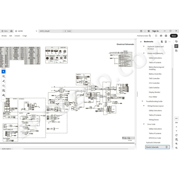
Task: Open more tools ellipsis in quick toolbar
Action: point(4,100)
